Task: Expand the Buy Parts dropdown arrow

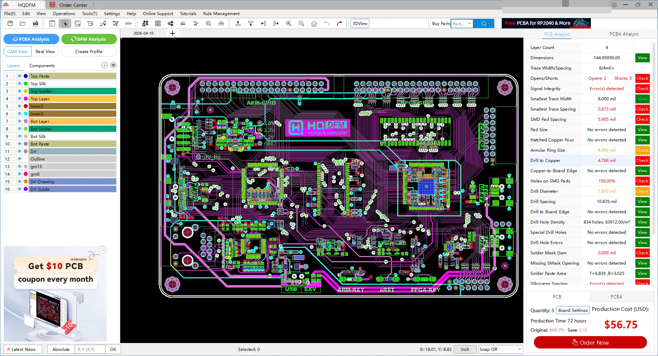Action: [470, 24]
